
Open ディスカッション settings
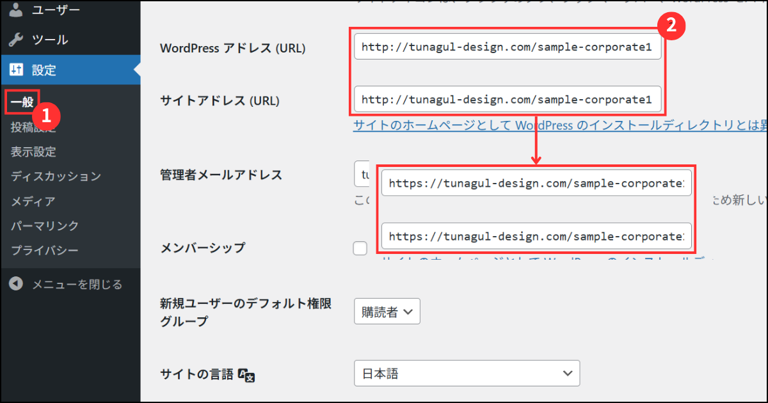tap(56, 177)
